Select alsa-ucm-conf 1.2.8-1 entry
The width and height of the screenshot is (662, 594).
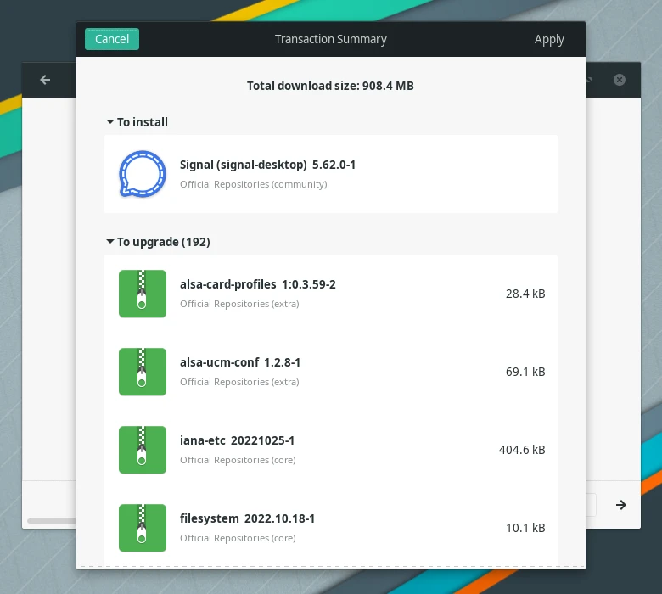(330, 372)
